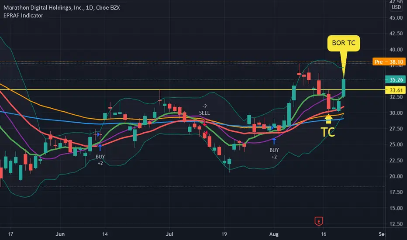Click the yellow up arrow above TC
This screenshot has height=240, width=407.
(328, 119)
